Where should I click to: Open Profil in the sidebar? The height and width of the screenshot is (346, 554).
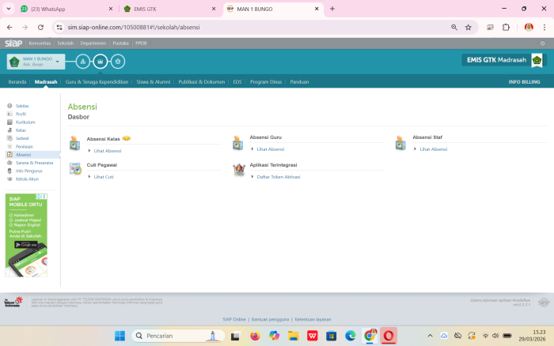tap(21, 114)
